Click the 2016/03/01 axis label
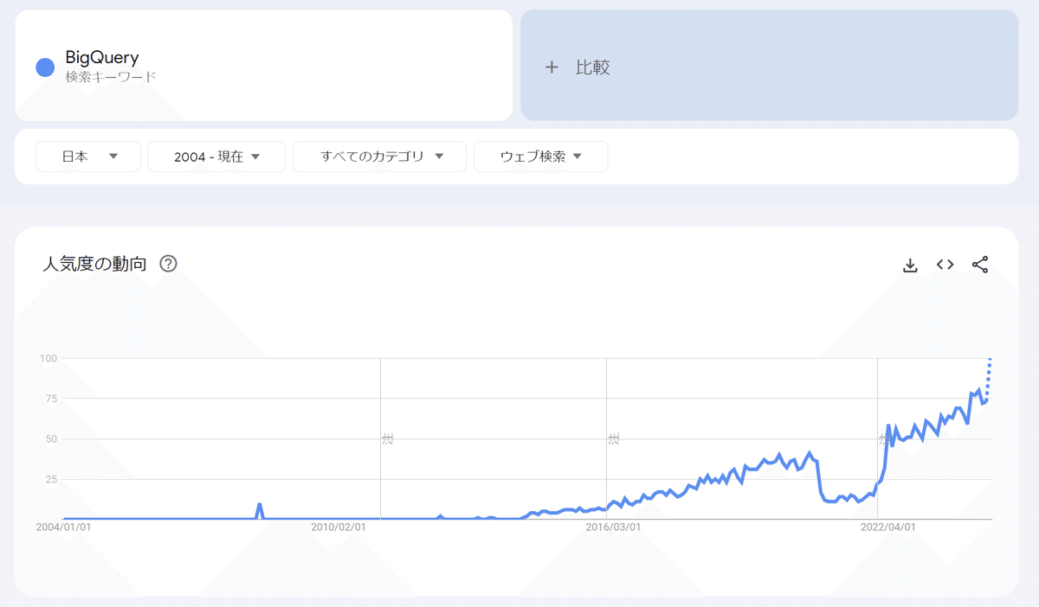 pos(613,527)
